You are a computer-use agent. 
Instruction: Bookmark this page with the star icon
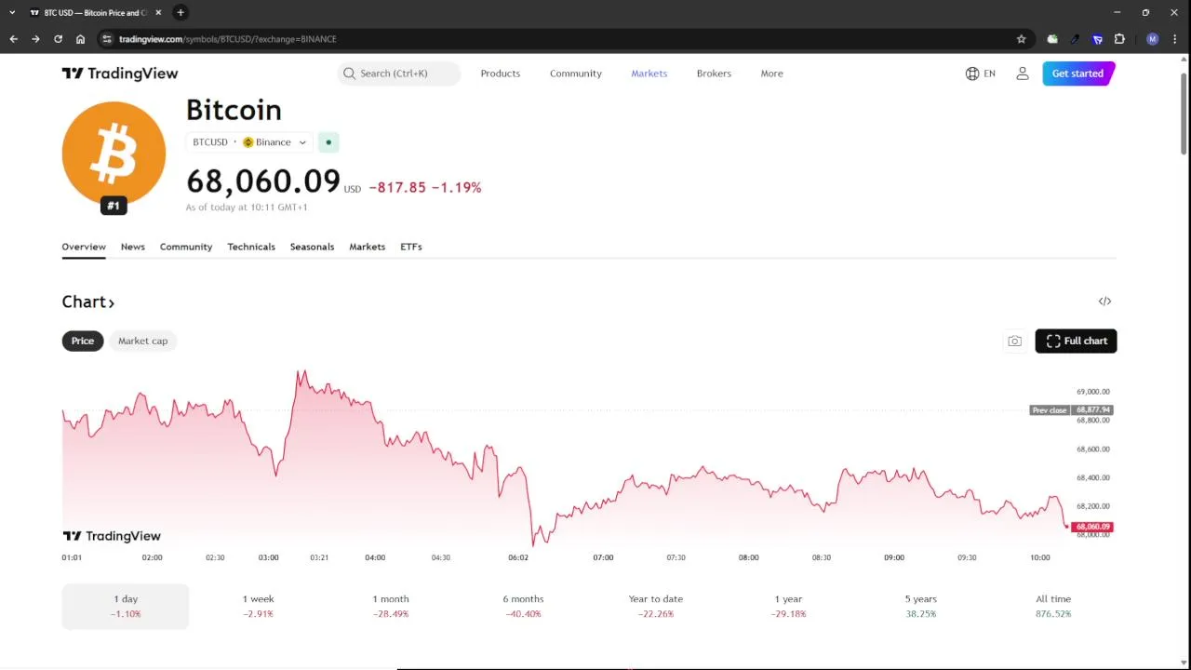pyautogui.click(x=1021, y=39)
